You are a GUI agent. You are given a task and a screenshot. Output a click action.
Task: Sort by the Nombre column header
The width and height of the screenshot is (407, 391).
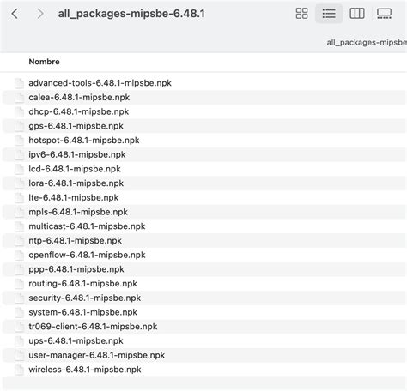coord(44,62)
